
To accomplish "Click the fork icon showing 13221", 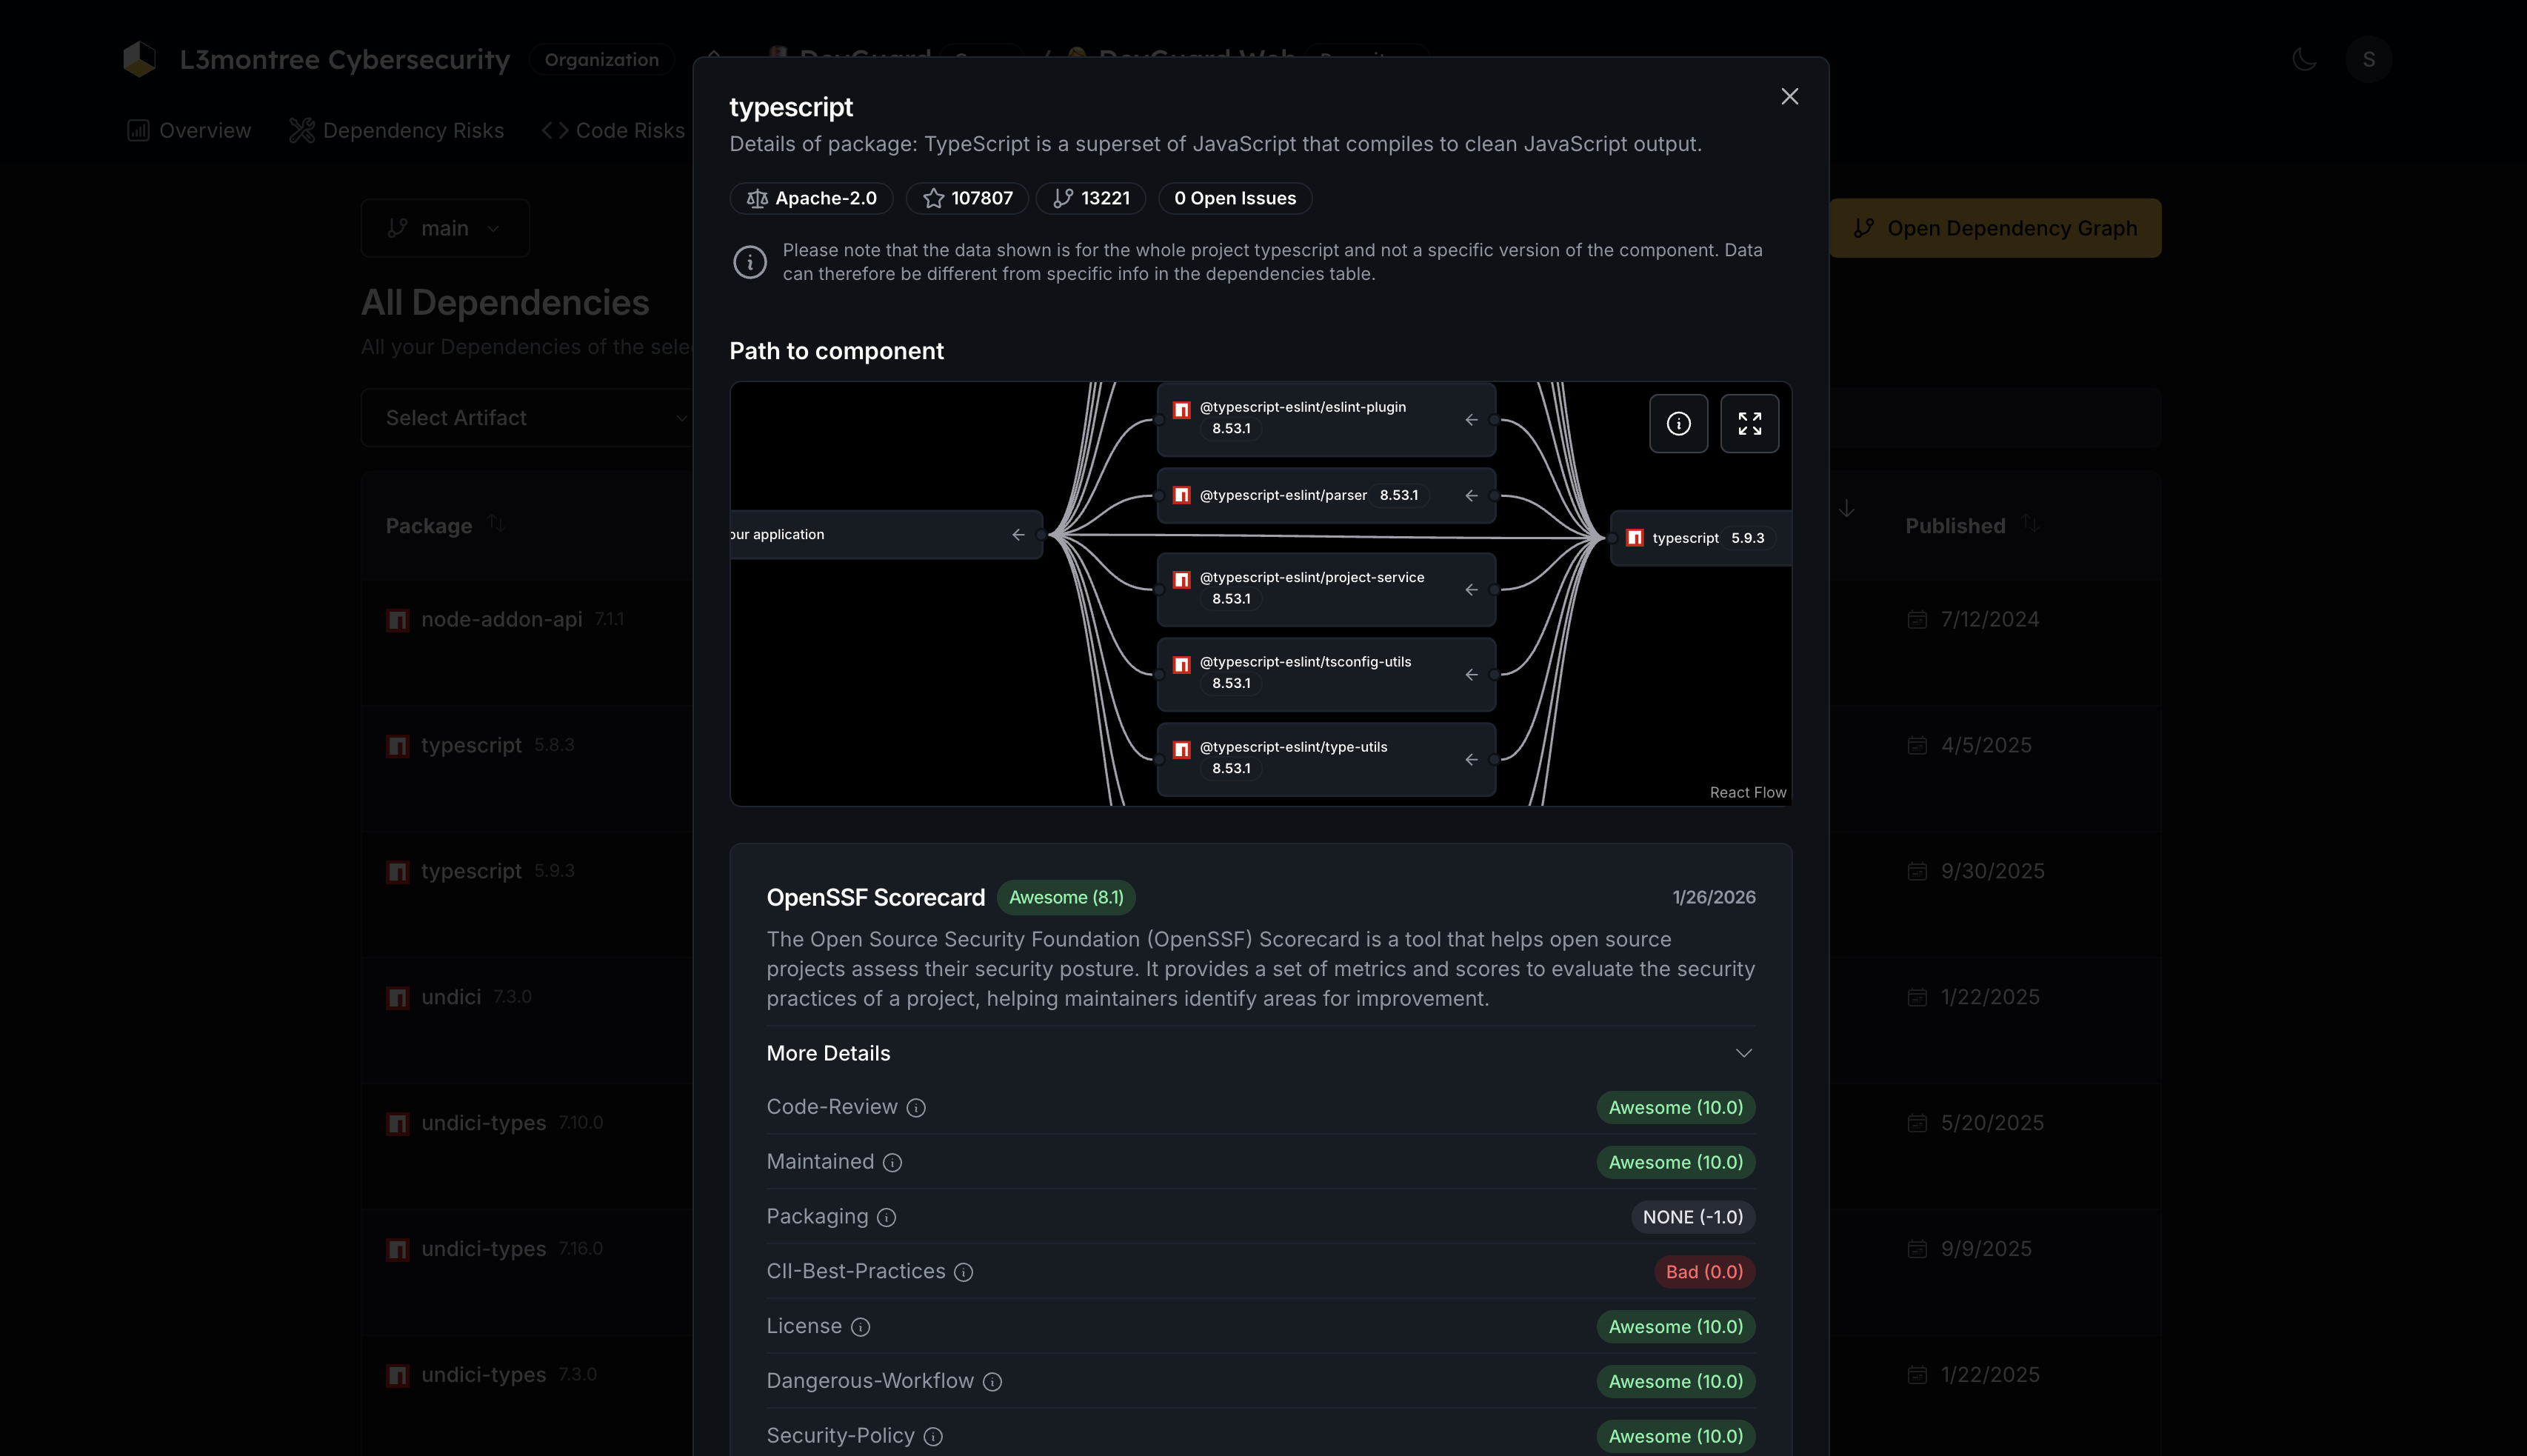I will pos(1061,198).
